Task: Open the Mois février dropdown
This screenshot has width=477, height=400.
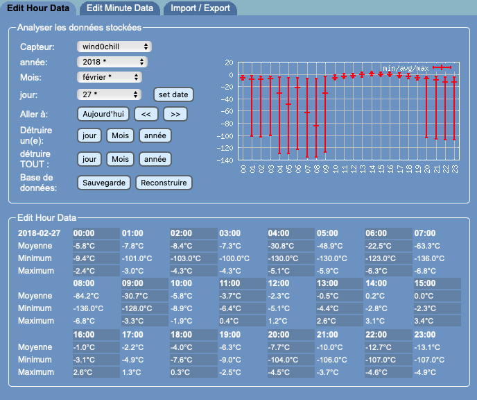Action: click(x=110, y=77)
